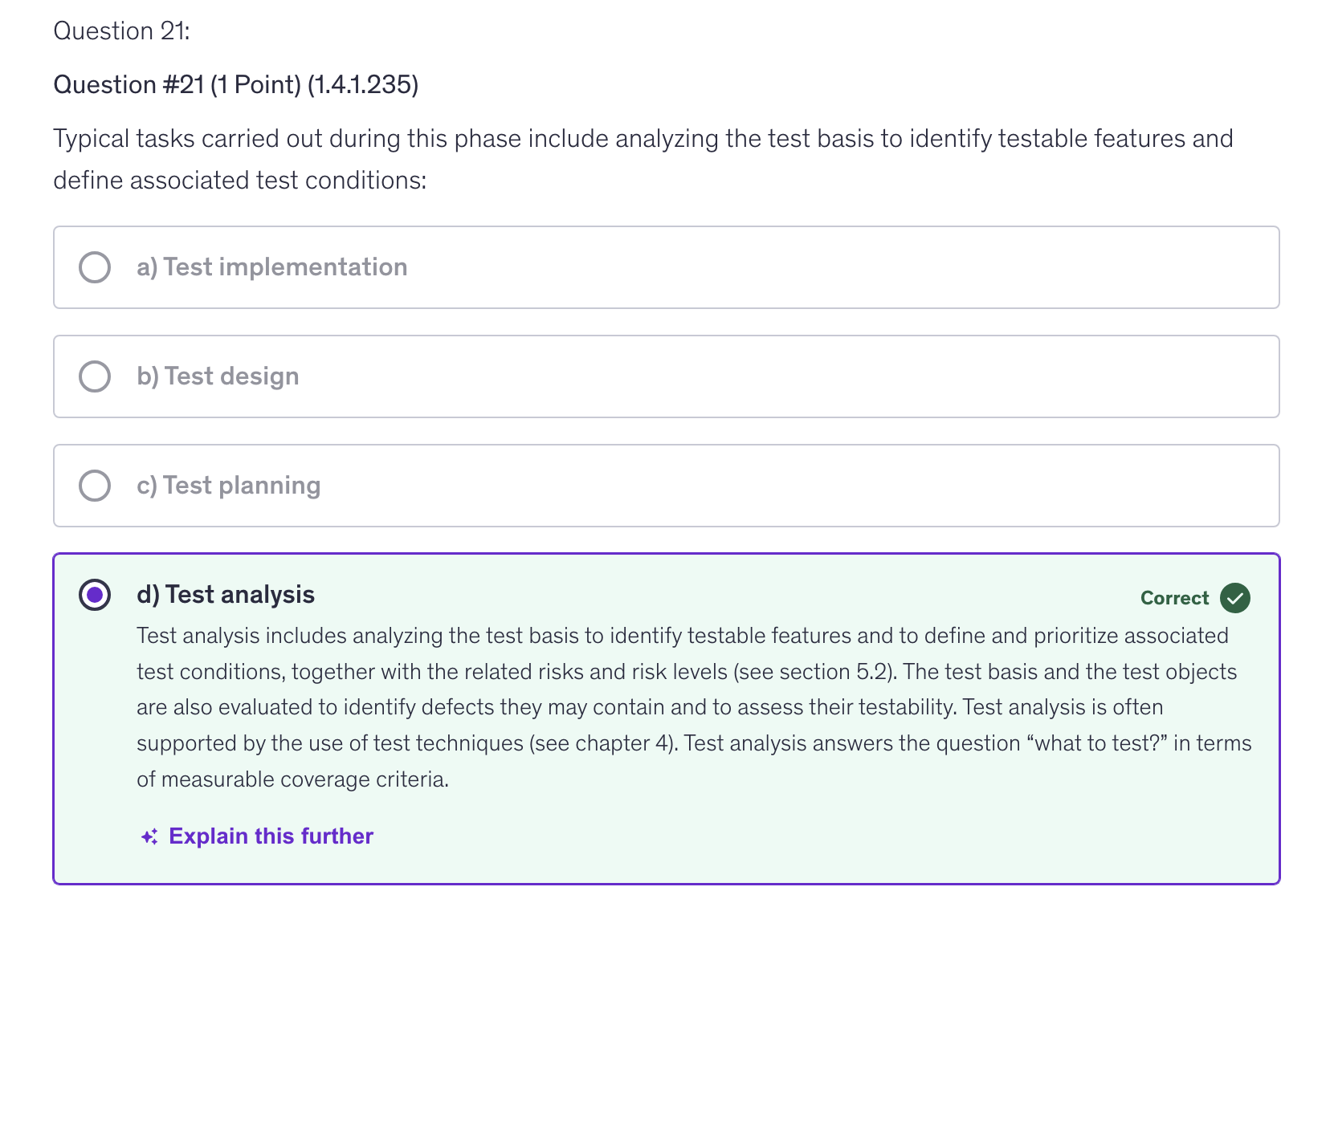Screen dimensions: 1330x1135
Task: Click the Test analysis explanation paragraph
Action: click(691, 707)
